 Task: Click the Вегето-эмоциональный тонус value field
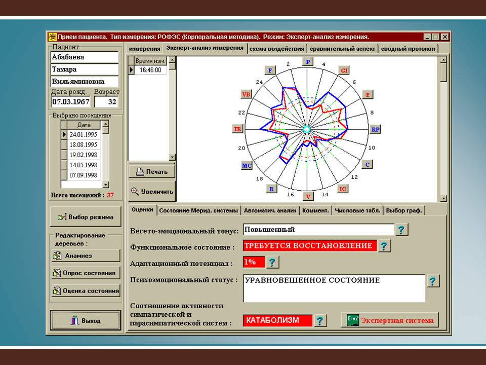tap(318, 230)
